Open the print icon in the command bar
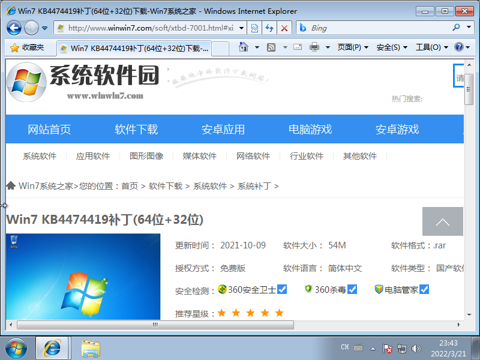480x360 pixels. pos(315,47)
